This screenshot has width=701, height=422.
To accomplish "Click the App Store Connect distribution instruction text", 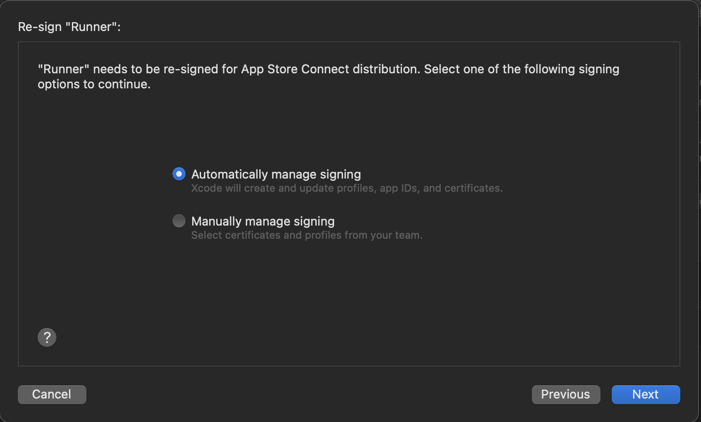I will (x=328, y=77).
